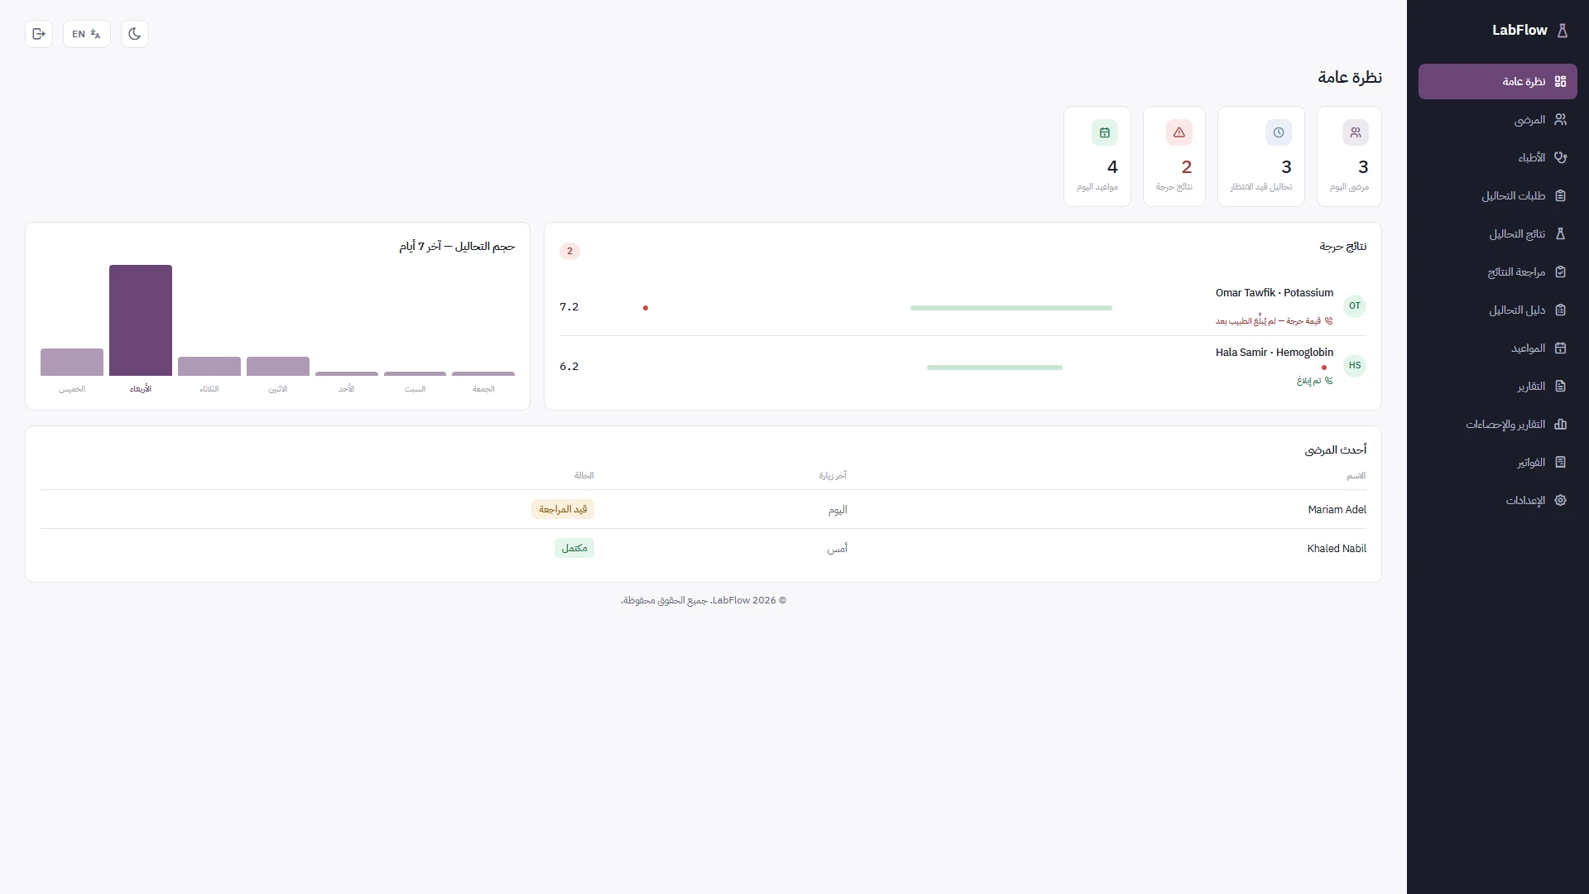1589x894 pixels.
Task: Click the الثلاثاء bar in the chart
Action: [x=209, y=366]
